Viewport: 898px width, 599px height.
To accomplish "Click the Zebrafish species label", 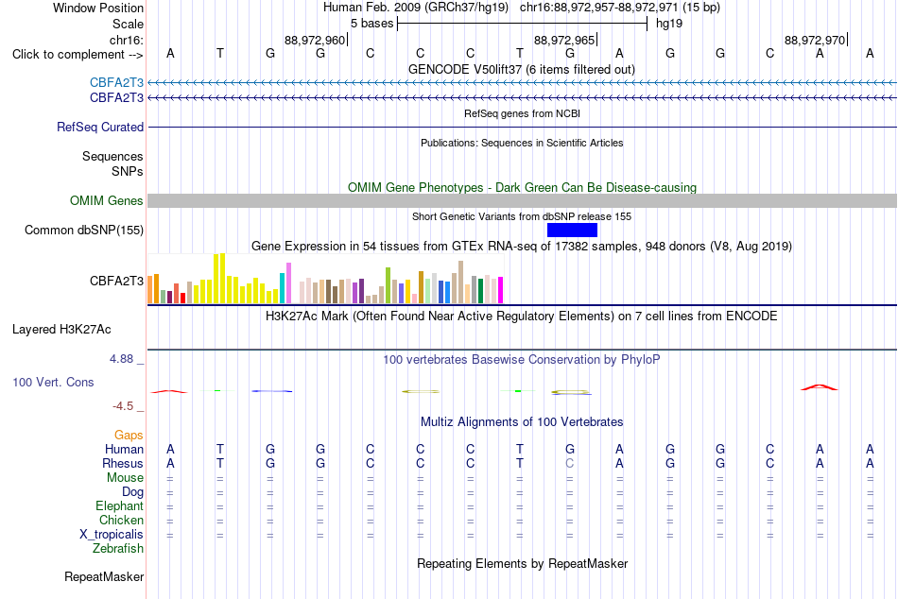I will 118,548.
